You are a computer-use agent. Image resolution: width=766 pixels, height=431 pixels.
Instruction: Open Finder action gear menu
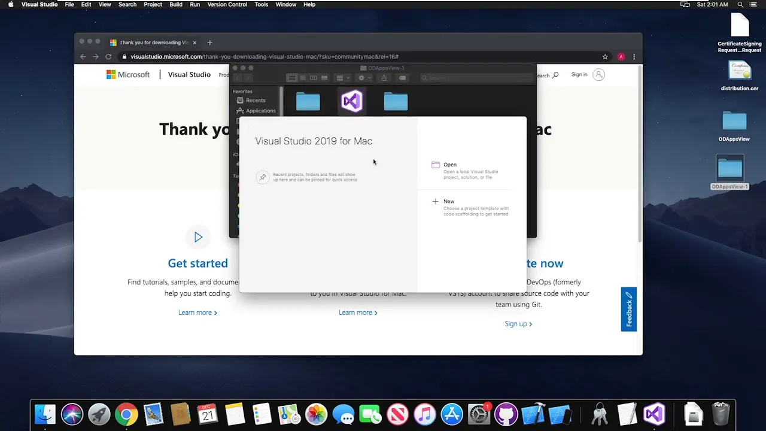pos(363,78)
